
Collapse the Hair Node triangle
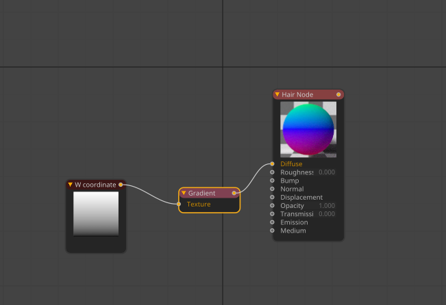click(277, 94)
